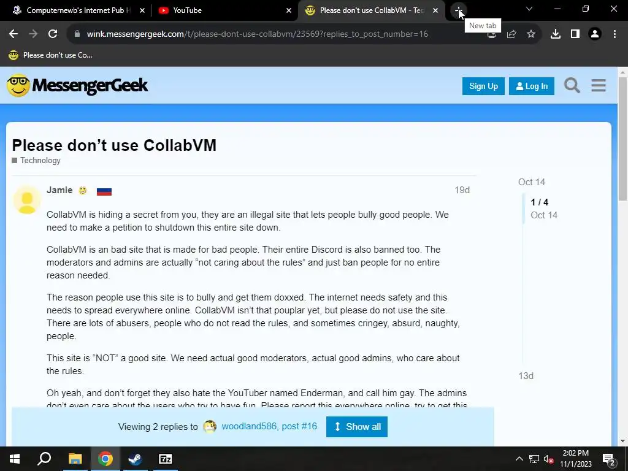Open the notification center
The image size is (628, 471).
click(x=609, y=459)
